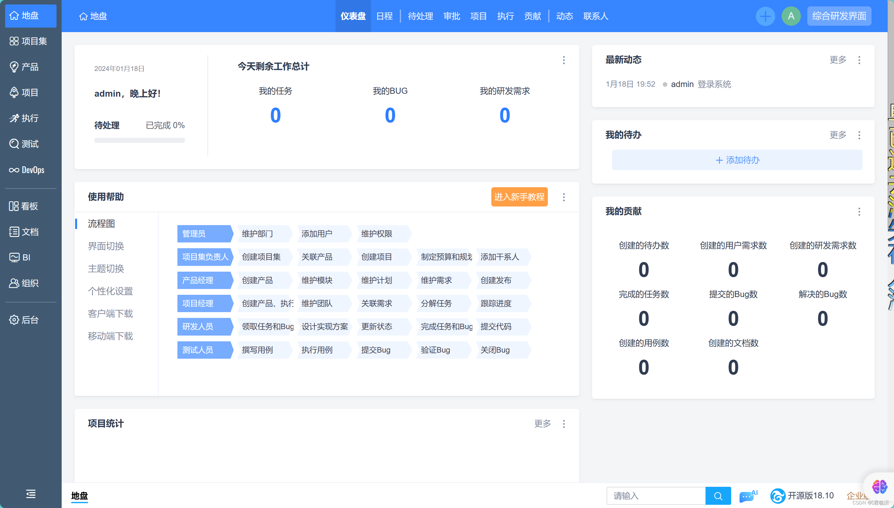
Task: Click the 待处理 progress bar
Action: click(x=139, y=140)
